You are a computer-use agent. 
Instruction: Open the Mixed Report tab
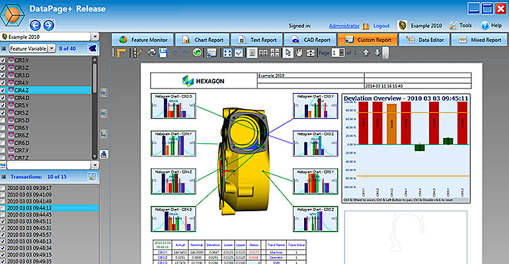pos(479,40)
